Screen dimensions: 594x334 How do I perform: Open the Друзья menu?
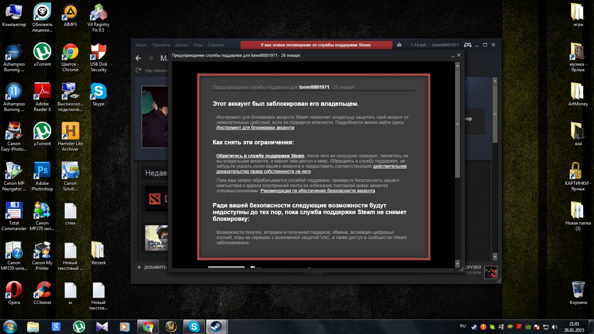tap(182, 45)
